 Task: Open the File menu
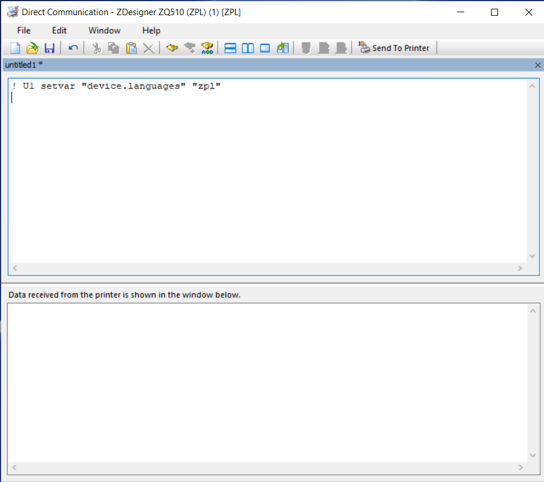24,30
